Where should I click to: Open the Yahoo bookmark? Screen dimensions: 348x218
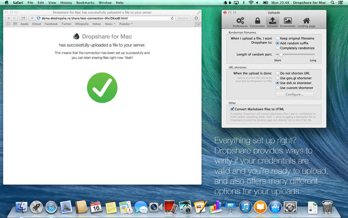pyautogui.click(x=97, y=24)
